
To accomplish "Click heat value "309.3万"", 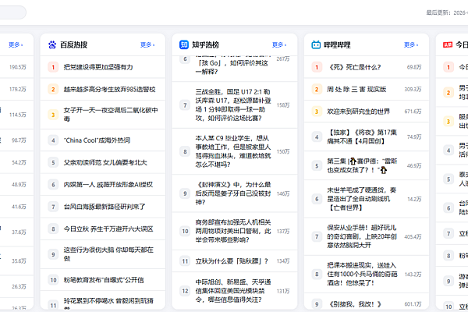I will (413, 89).
